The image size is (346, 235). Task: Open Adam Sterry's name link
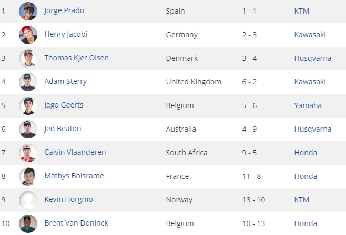point(65,81)
